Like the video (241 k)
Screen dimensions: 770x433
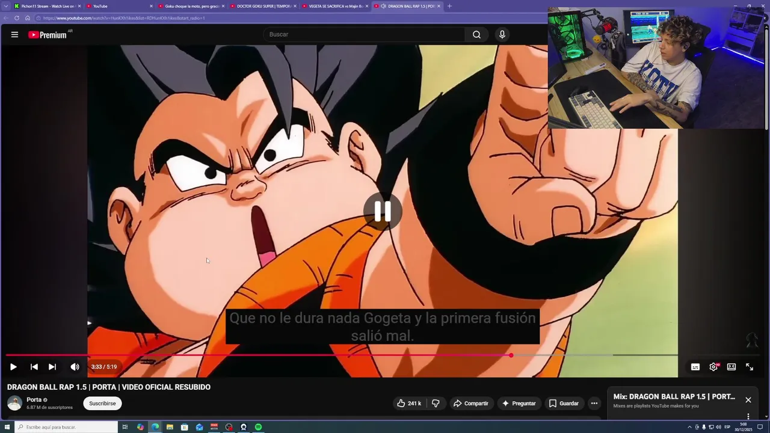coord(408,404)
